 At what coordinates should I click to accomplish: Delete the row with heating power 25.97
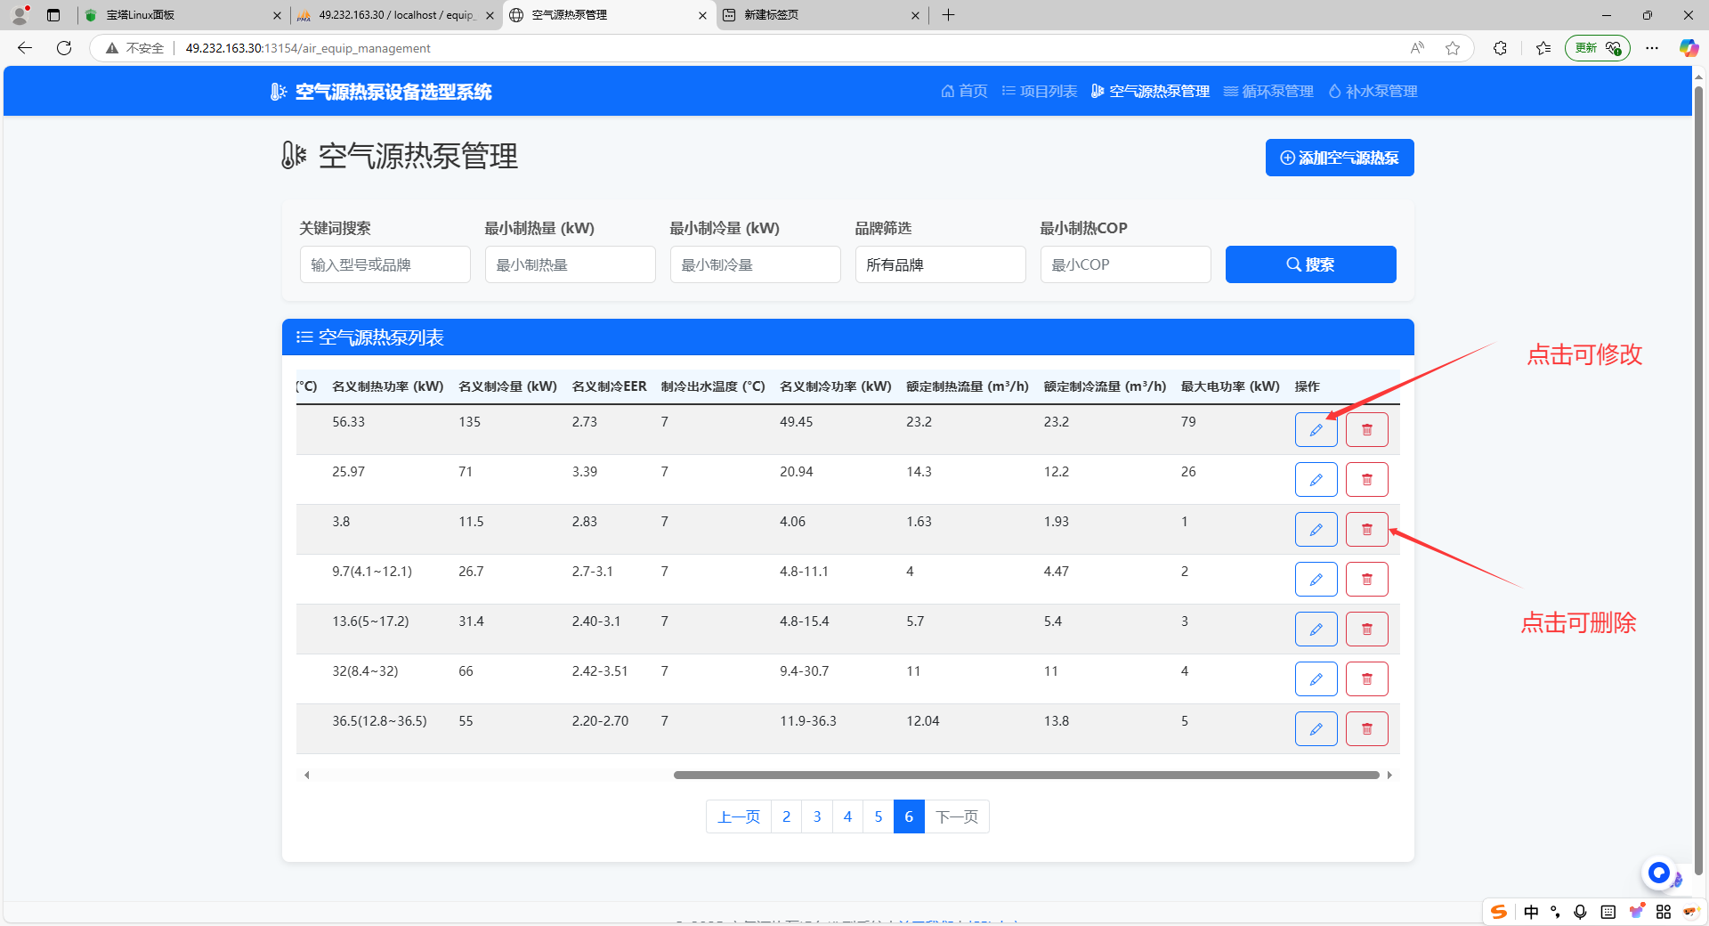1366,480
